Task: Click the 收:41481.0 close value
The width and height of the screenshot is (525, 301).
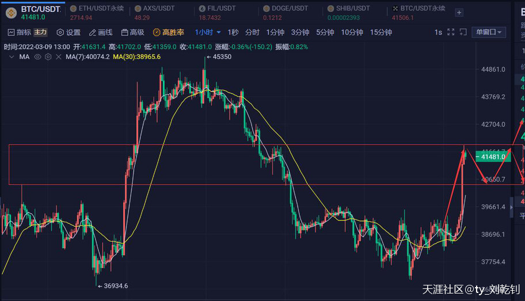Action: coord(196,47)
